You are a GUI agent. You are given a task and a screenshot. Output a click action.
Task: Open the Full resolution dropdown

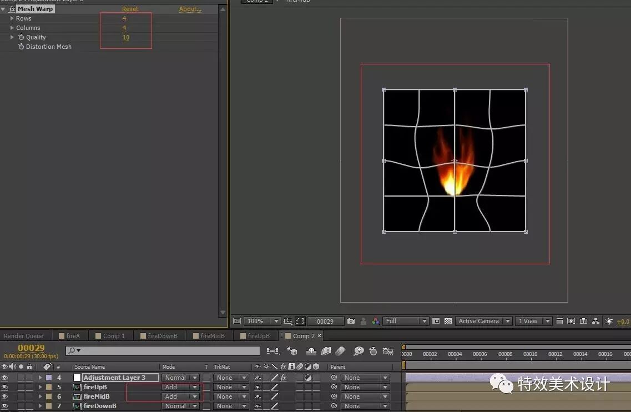point(405,321)
